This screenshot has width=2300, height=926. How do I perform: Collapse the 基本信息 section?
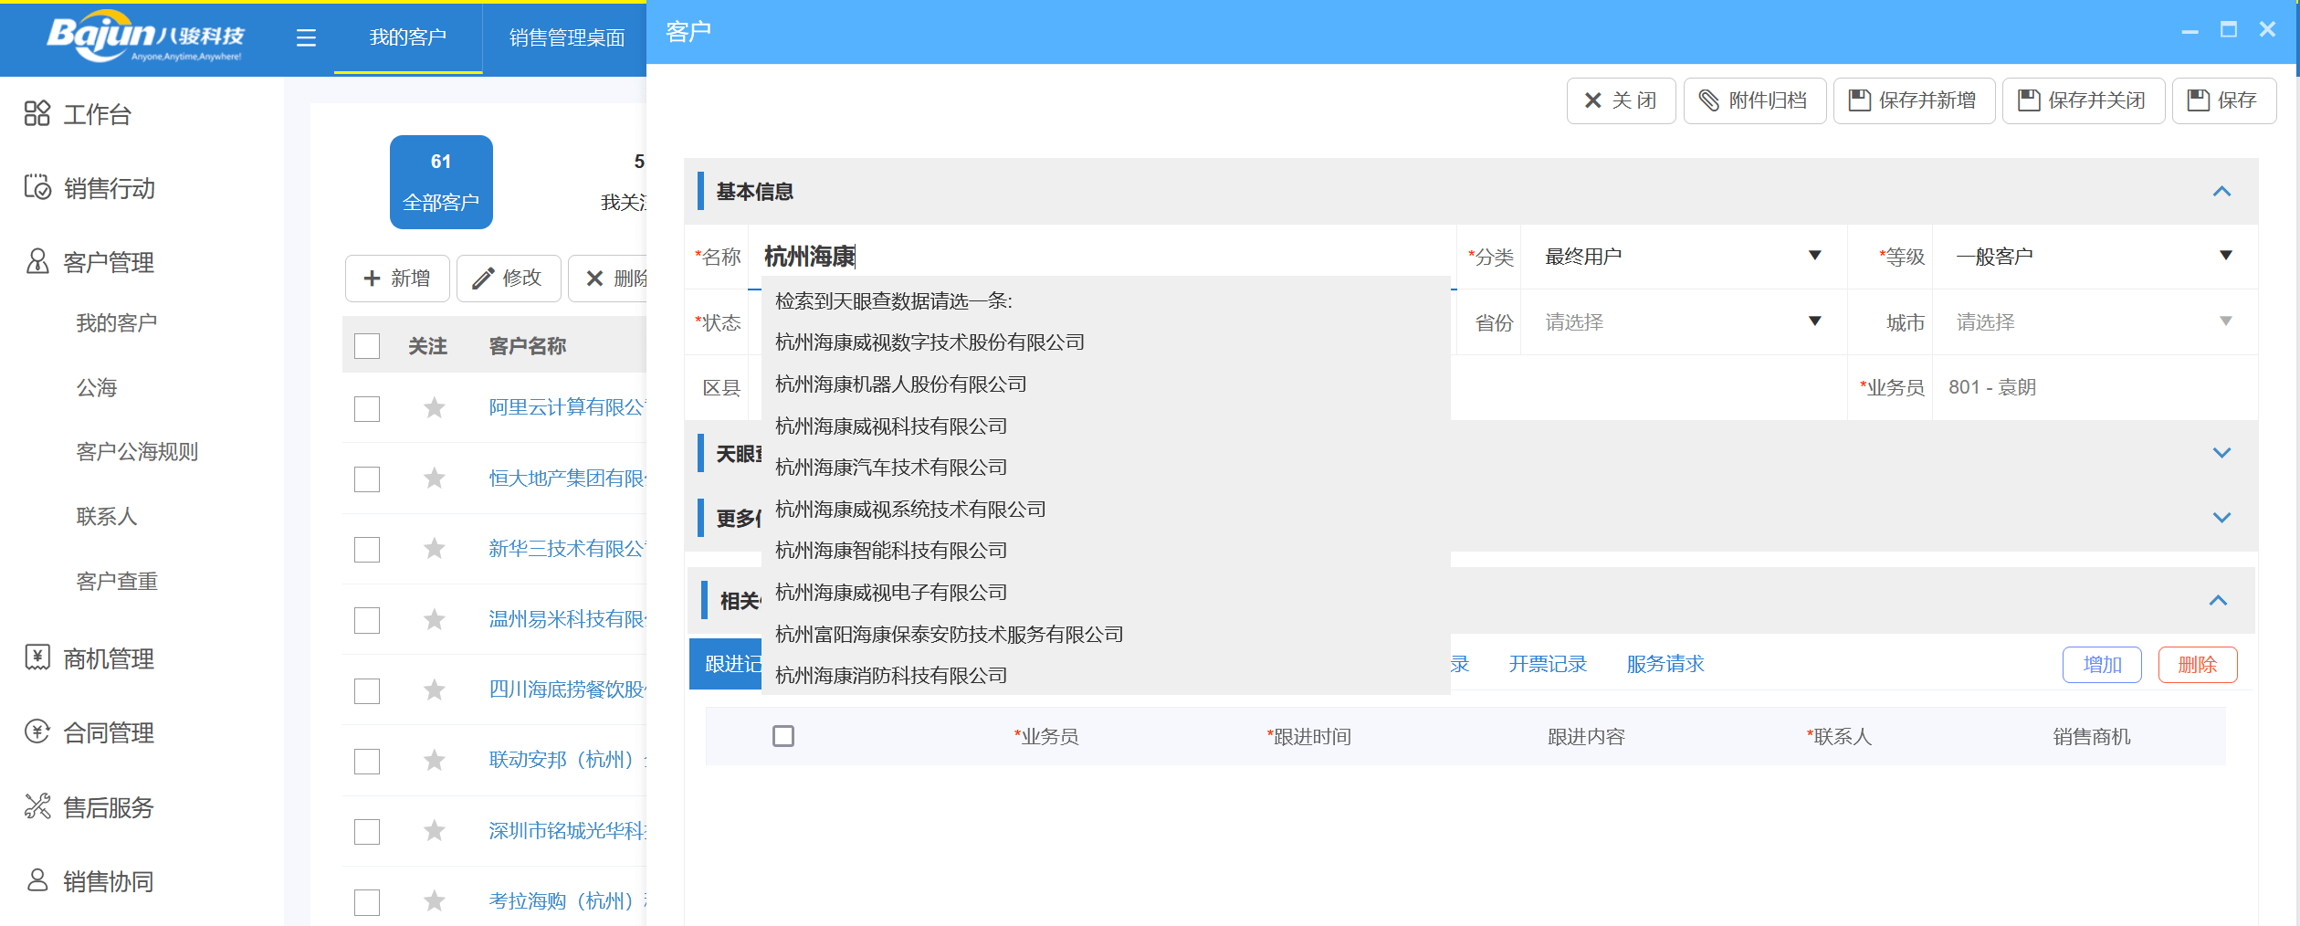pos(2222,191)
